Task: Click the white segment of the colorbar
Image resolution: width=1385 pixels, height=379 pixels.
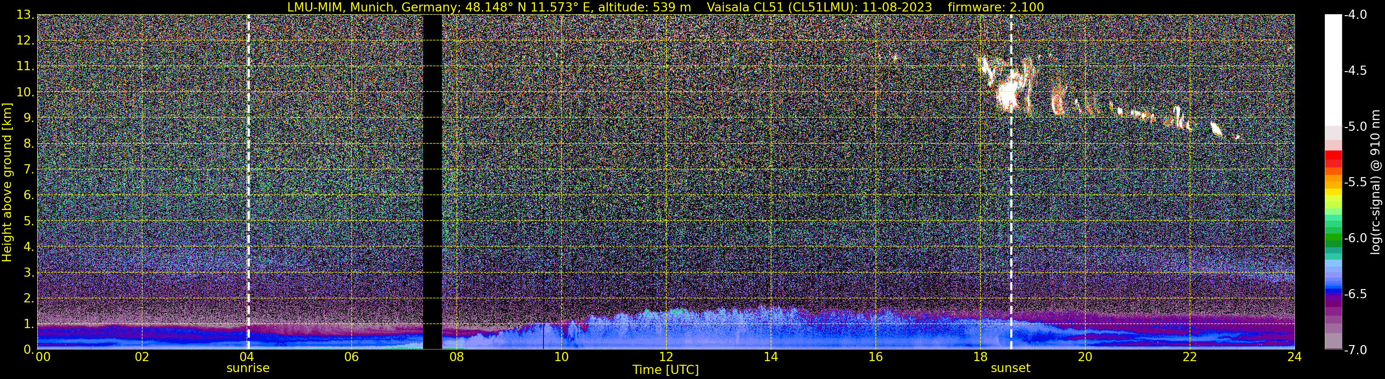Action: (x=1333, y=70)
